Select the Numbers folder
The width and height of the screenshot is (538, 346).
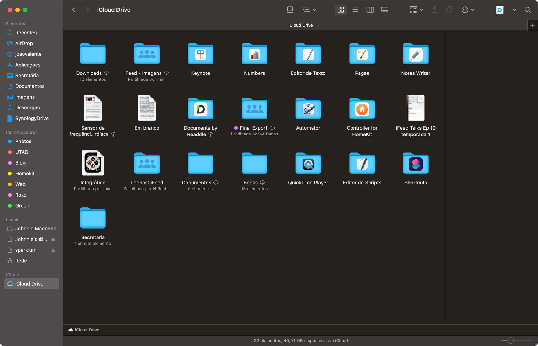pyautogui.click(x=254, y=54)
